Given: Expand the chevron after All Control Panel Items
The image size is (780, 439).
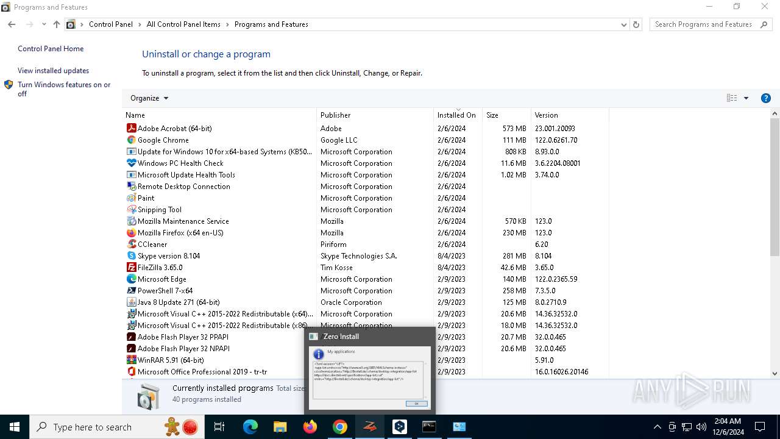Looking at the screenshot, I should [228, 24].
